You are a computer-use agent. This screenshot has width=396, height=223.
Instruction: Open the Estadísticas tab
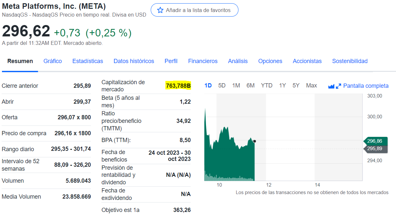click(88, 61)
